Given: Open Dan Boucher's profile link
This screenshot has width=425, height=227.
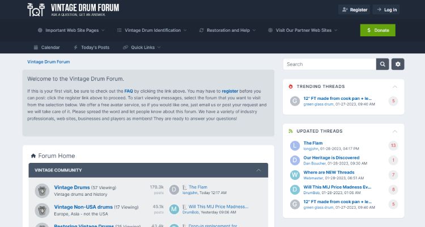Looking at the screenshot, I should 314,163.
